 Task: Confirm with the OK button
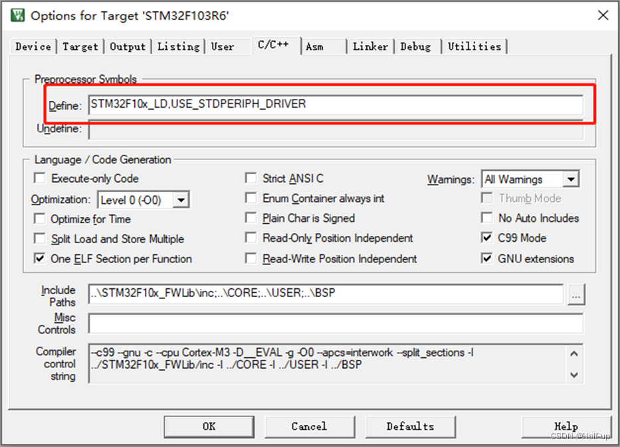click(209, 426)
